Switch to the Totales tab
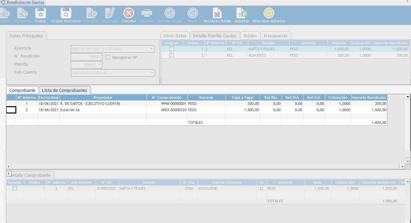The image size is (411, 223). click(250, 36)
